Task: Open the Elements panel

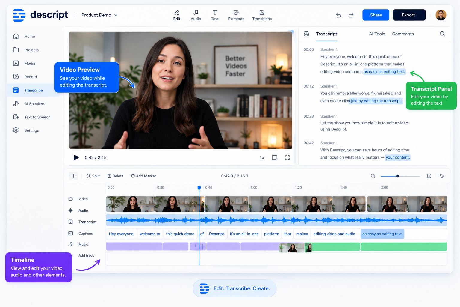Action: click(236, 15)
